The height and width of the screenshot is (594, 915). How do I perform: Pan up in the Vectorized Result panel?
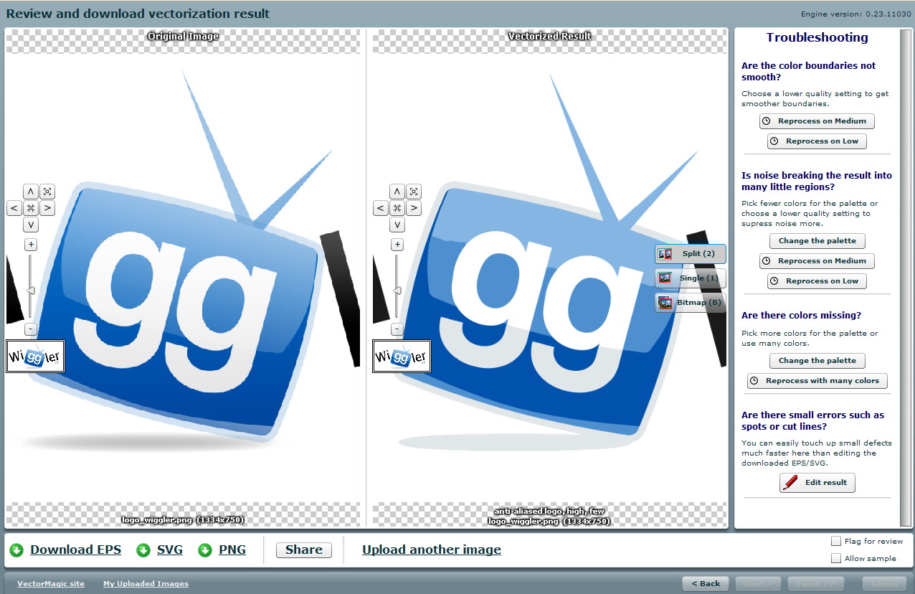tap(397, 192)
